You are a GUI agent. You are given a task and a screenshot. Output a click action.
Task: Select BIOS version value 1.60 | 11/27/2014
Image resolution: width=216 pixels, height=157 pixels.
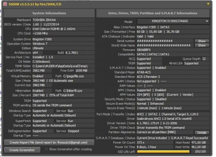[46, 24]
